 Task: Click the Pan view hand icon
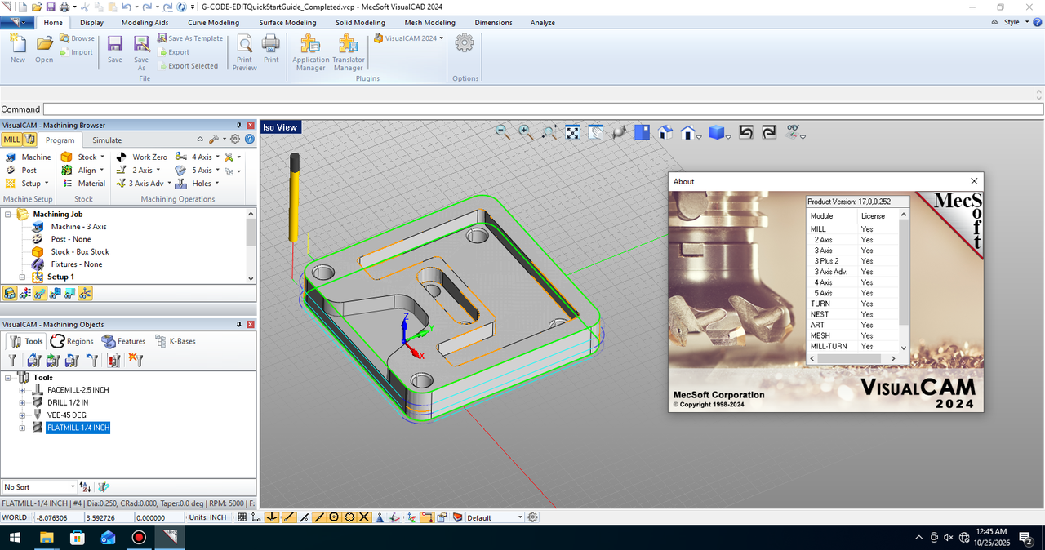[x=597, y=131]
